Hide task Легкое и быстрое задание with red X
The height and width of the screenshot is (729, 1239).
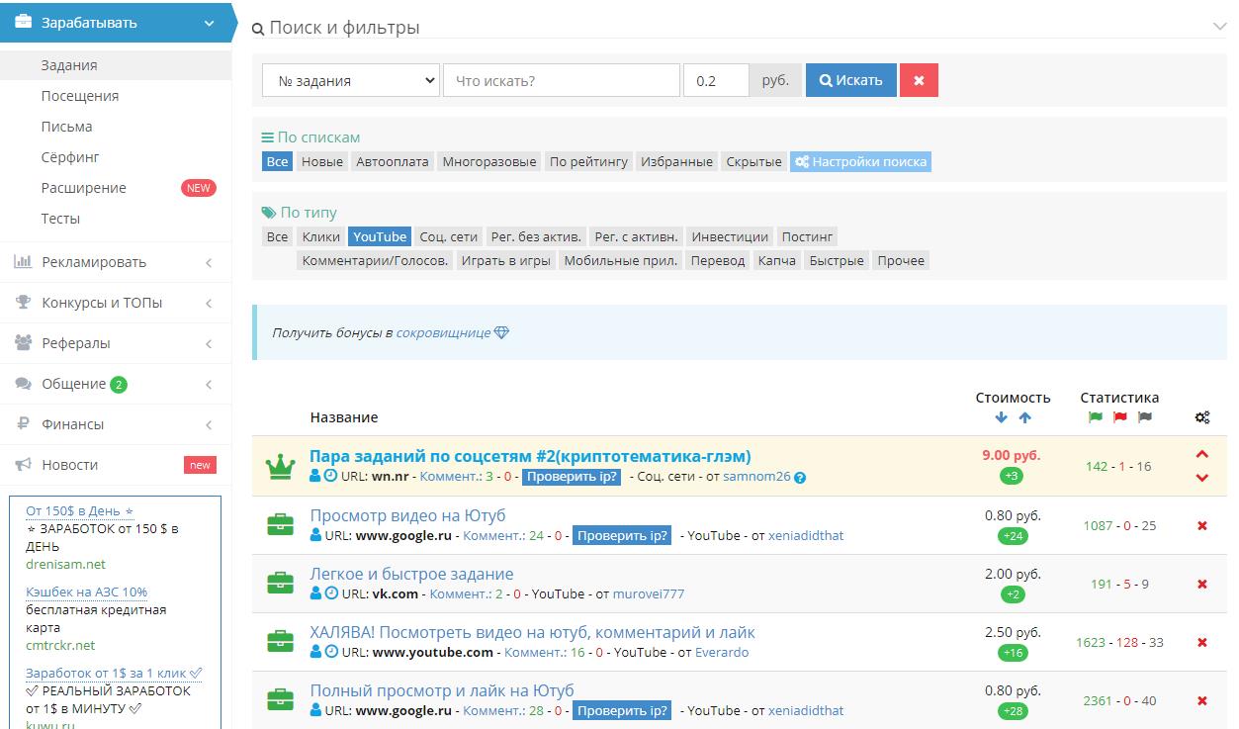[x=1202, y=584]
